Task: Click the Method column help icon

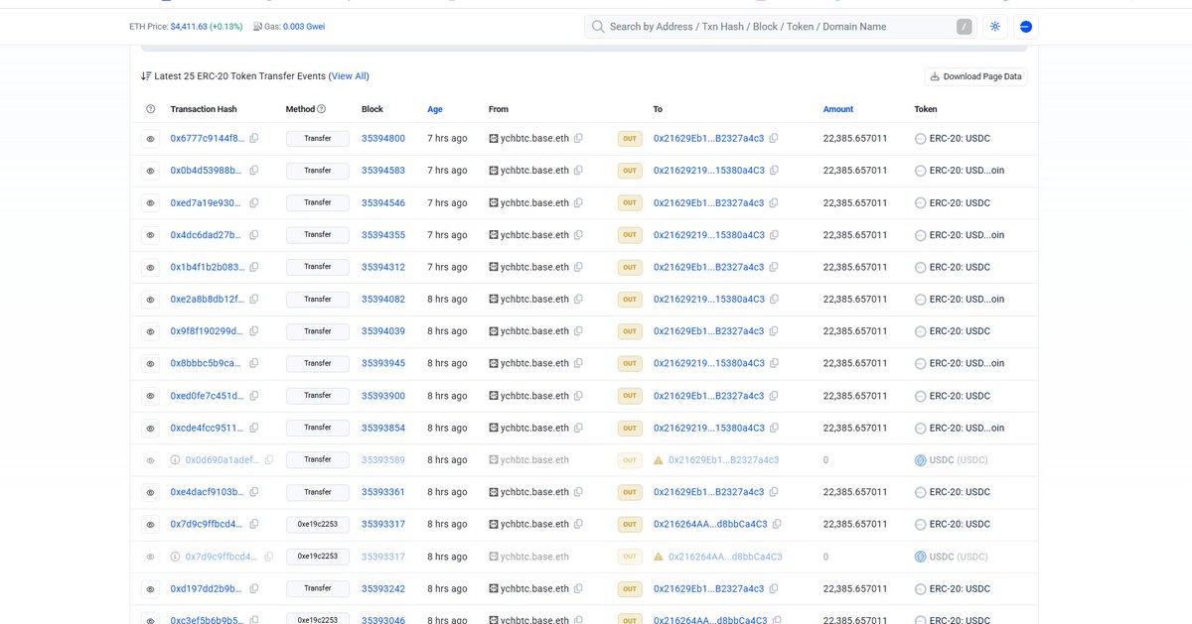Action: 321,109
